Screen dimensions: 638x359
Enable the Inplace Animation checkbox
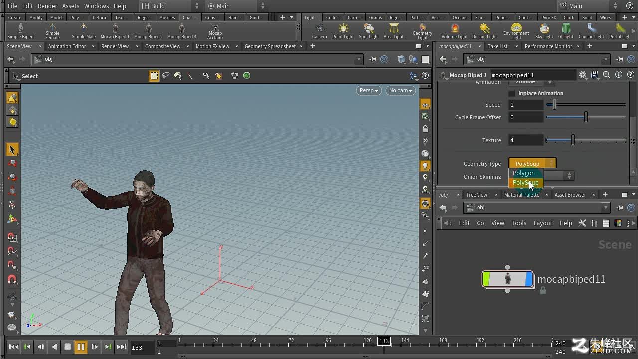click(512, 93)
